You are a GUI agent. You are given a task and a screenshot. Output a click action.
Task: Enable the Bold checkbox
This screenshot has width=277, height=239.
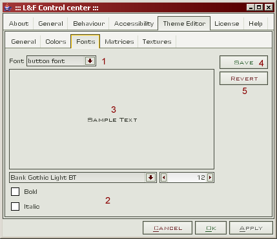(x=15, y=191)
